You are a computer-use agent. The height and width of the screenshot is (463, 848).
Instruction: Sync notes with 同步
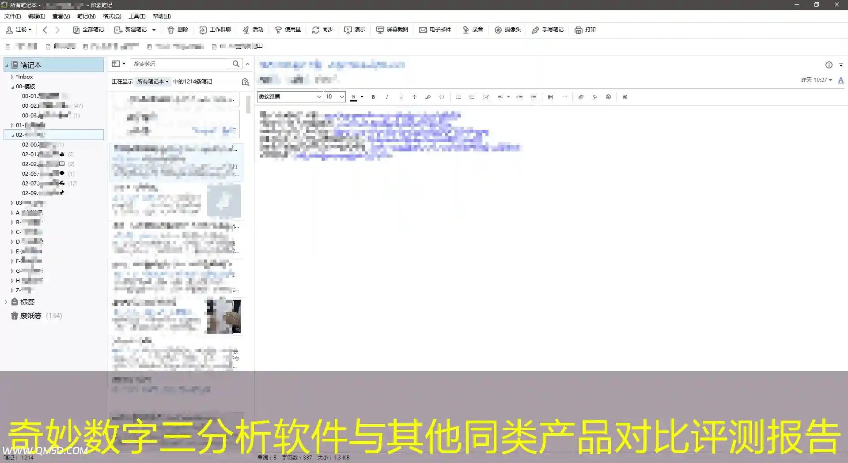click(x=322, y=30)
